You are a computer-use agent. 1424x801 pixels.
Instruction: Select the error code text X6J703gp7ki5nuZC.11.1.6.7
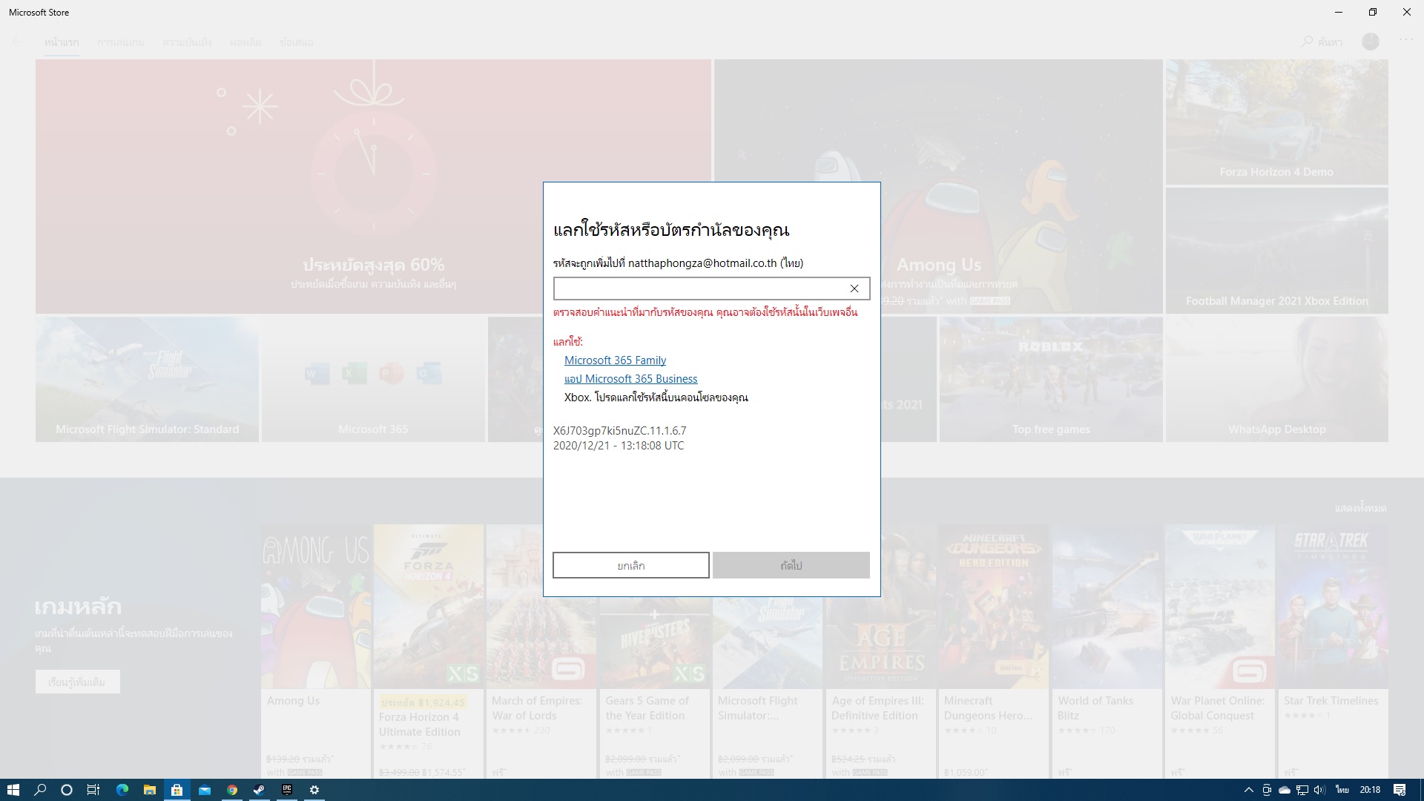[x=619, y=431]
